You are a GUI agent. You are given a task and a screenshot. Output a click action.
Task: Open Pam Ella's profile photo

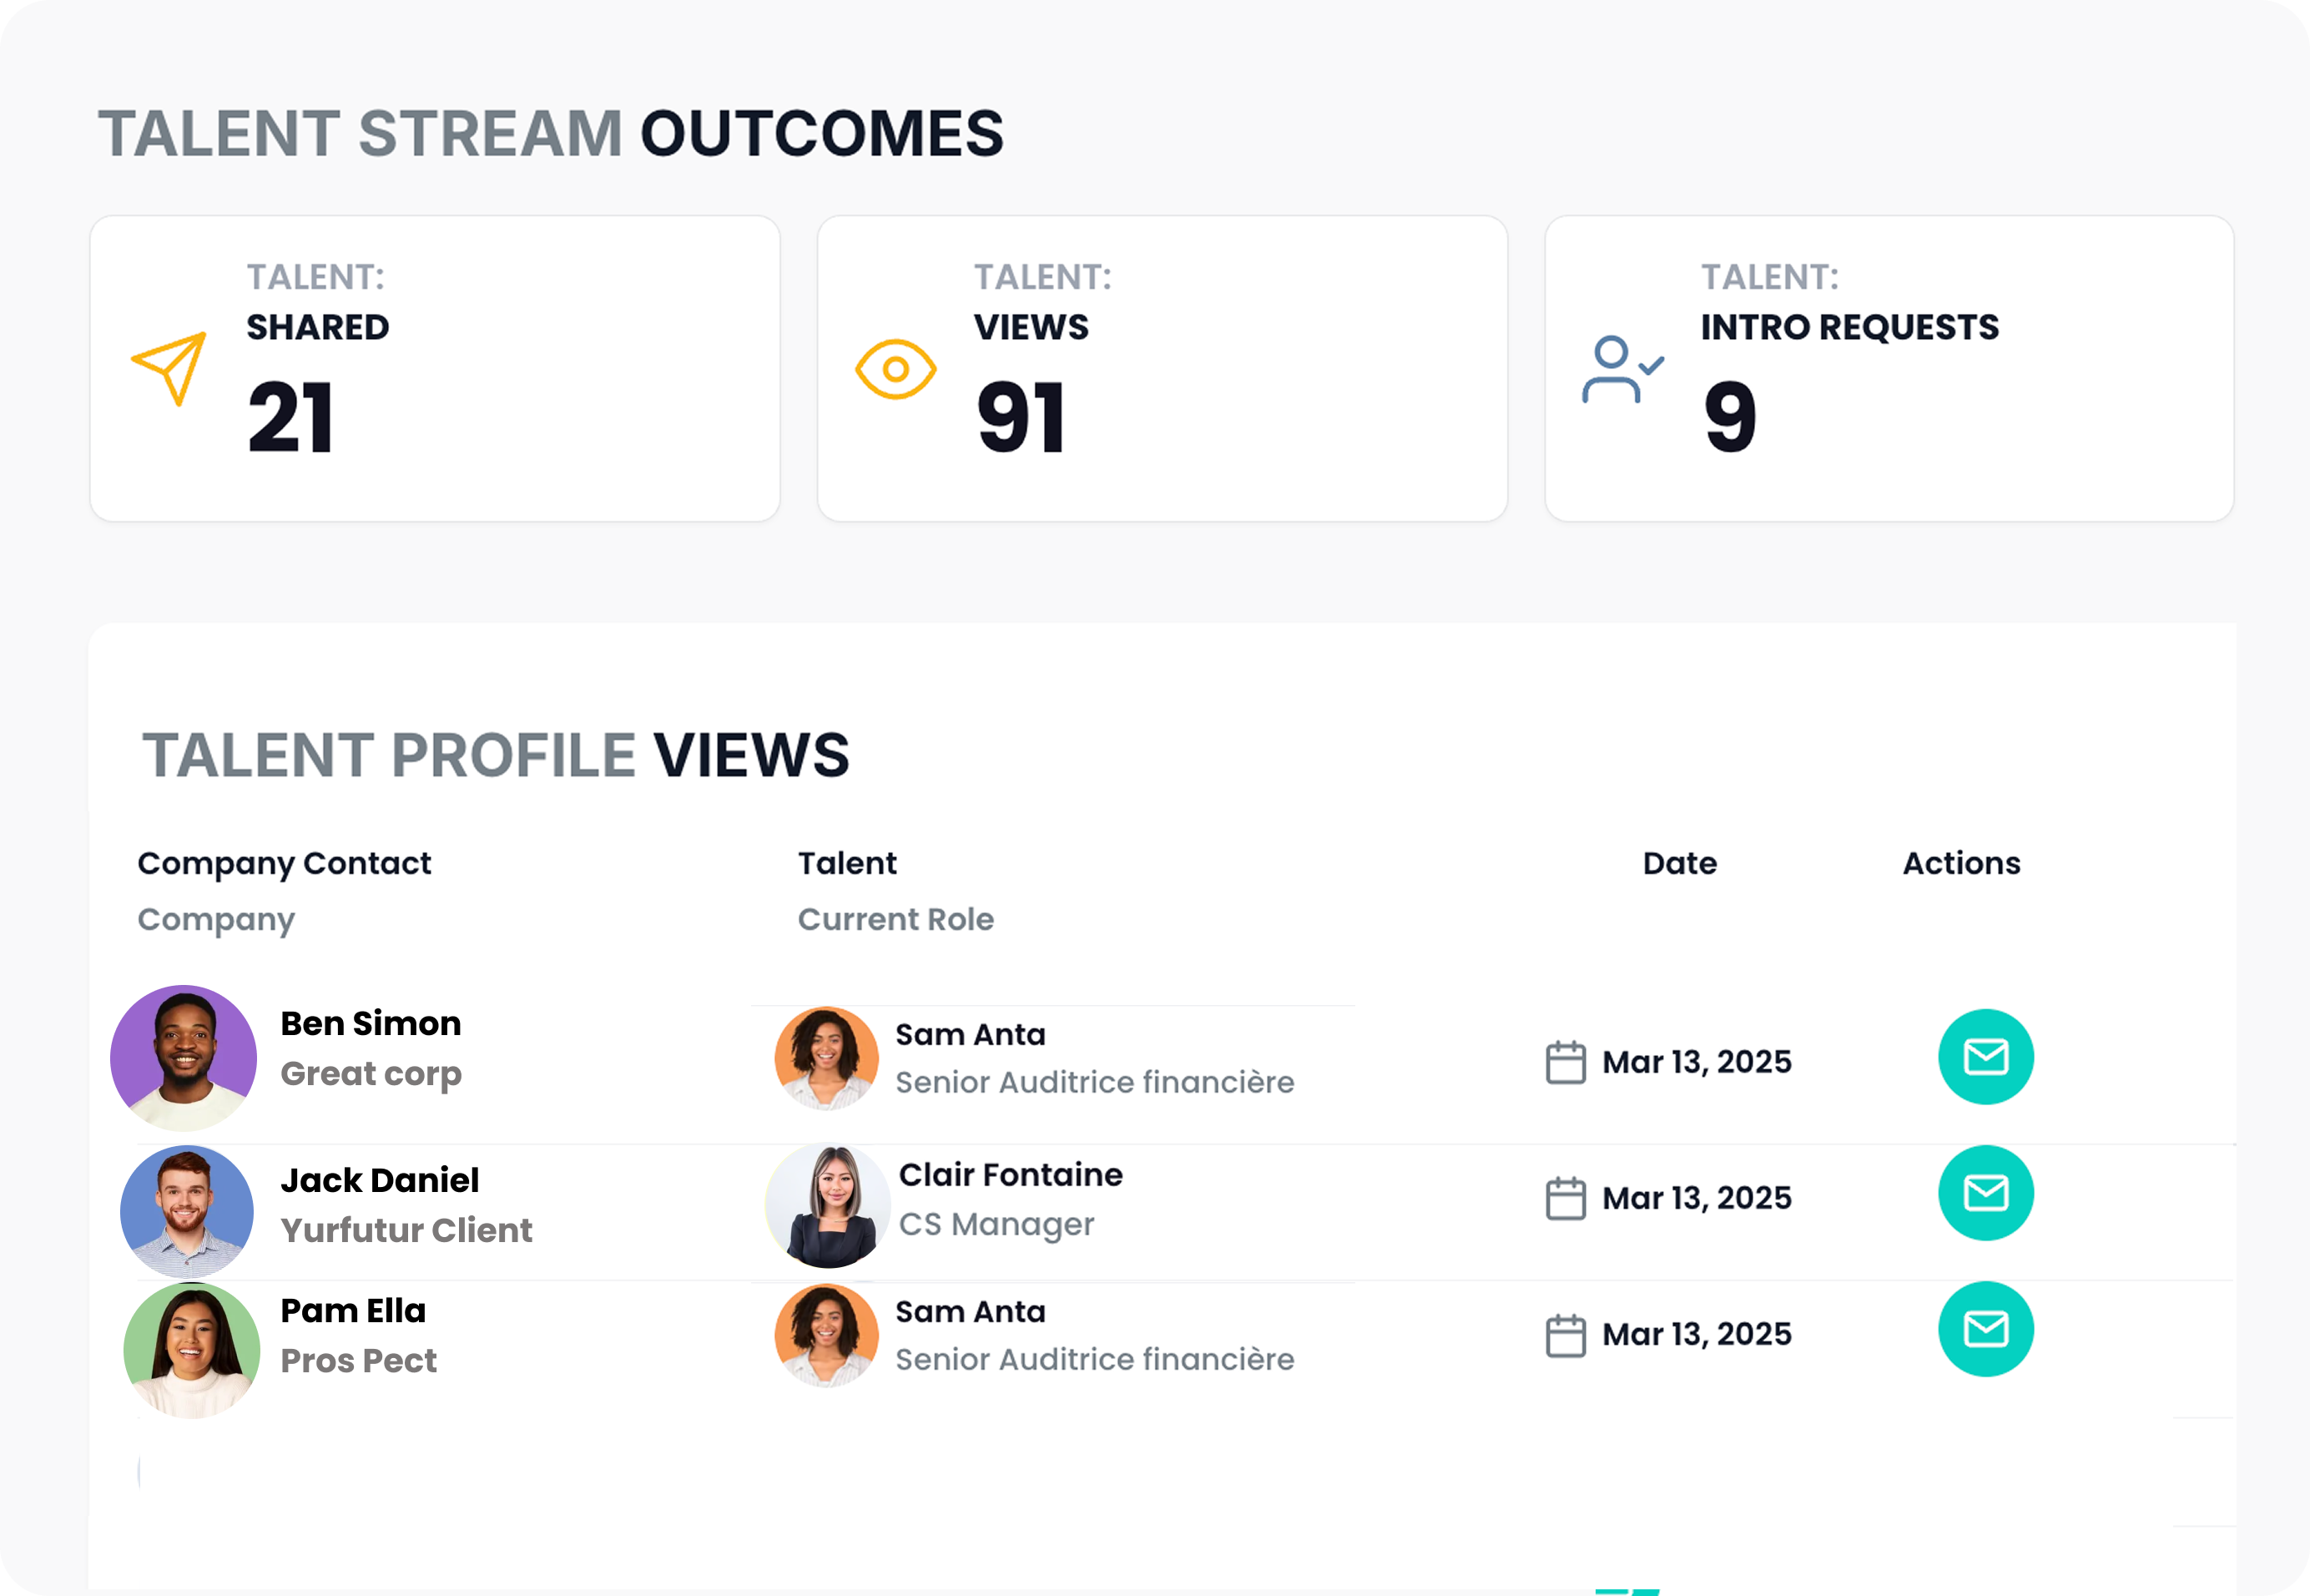click(191, 1349)
